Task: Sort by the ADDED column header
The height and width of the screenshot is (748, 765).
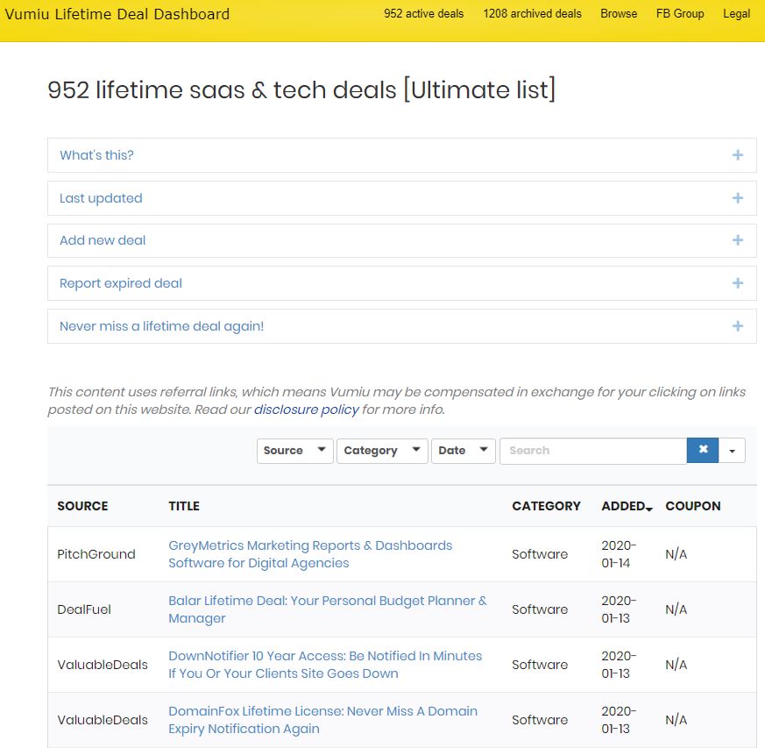Action: coord(627,506)
